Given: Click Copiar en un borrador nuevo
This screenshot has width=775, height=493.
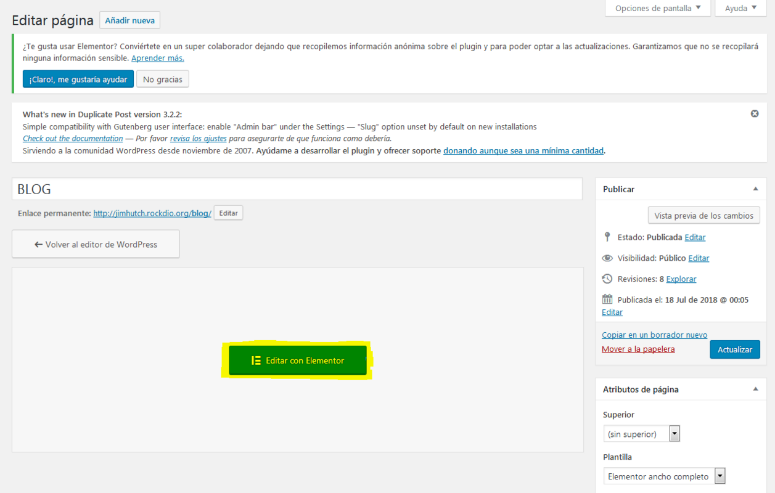Looking at the screenshot, I should (655, 335).
